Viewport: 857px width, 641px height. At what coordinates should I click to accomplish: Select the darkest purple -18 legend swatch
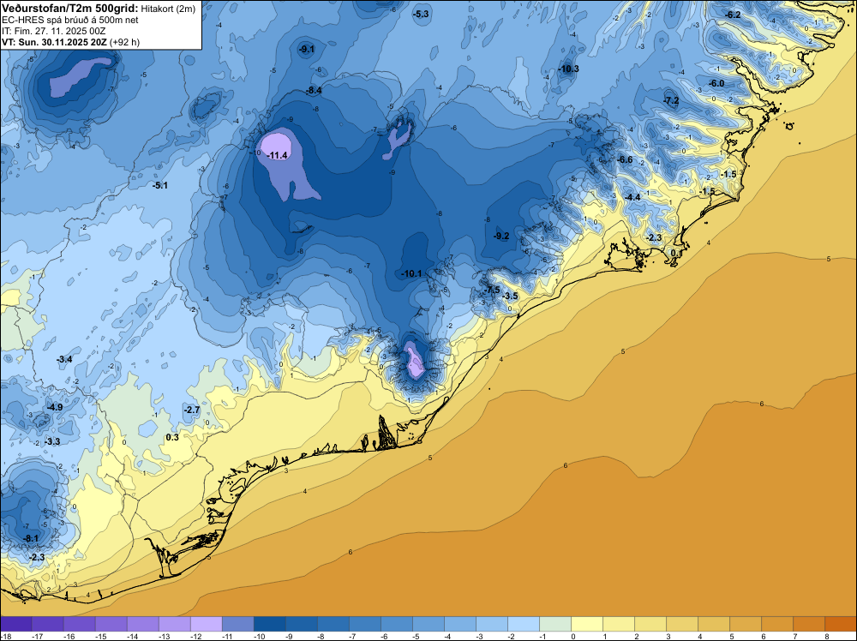pyautogui.click(x=15, y=624)
